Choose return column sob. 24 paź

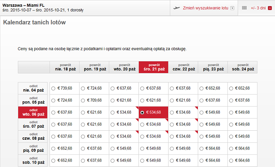(243, 67)
